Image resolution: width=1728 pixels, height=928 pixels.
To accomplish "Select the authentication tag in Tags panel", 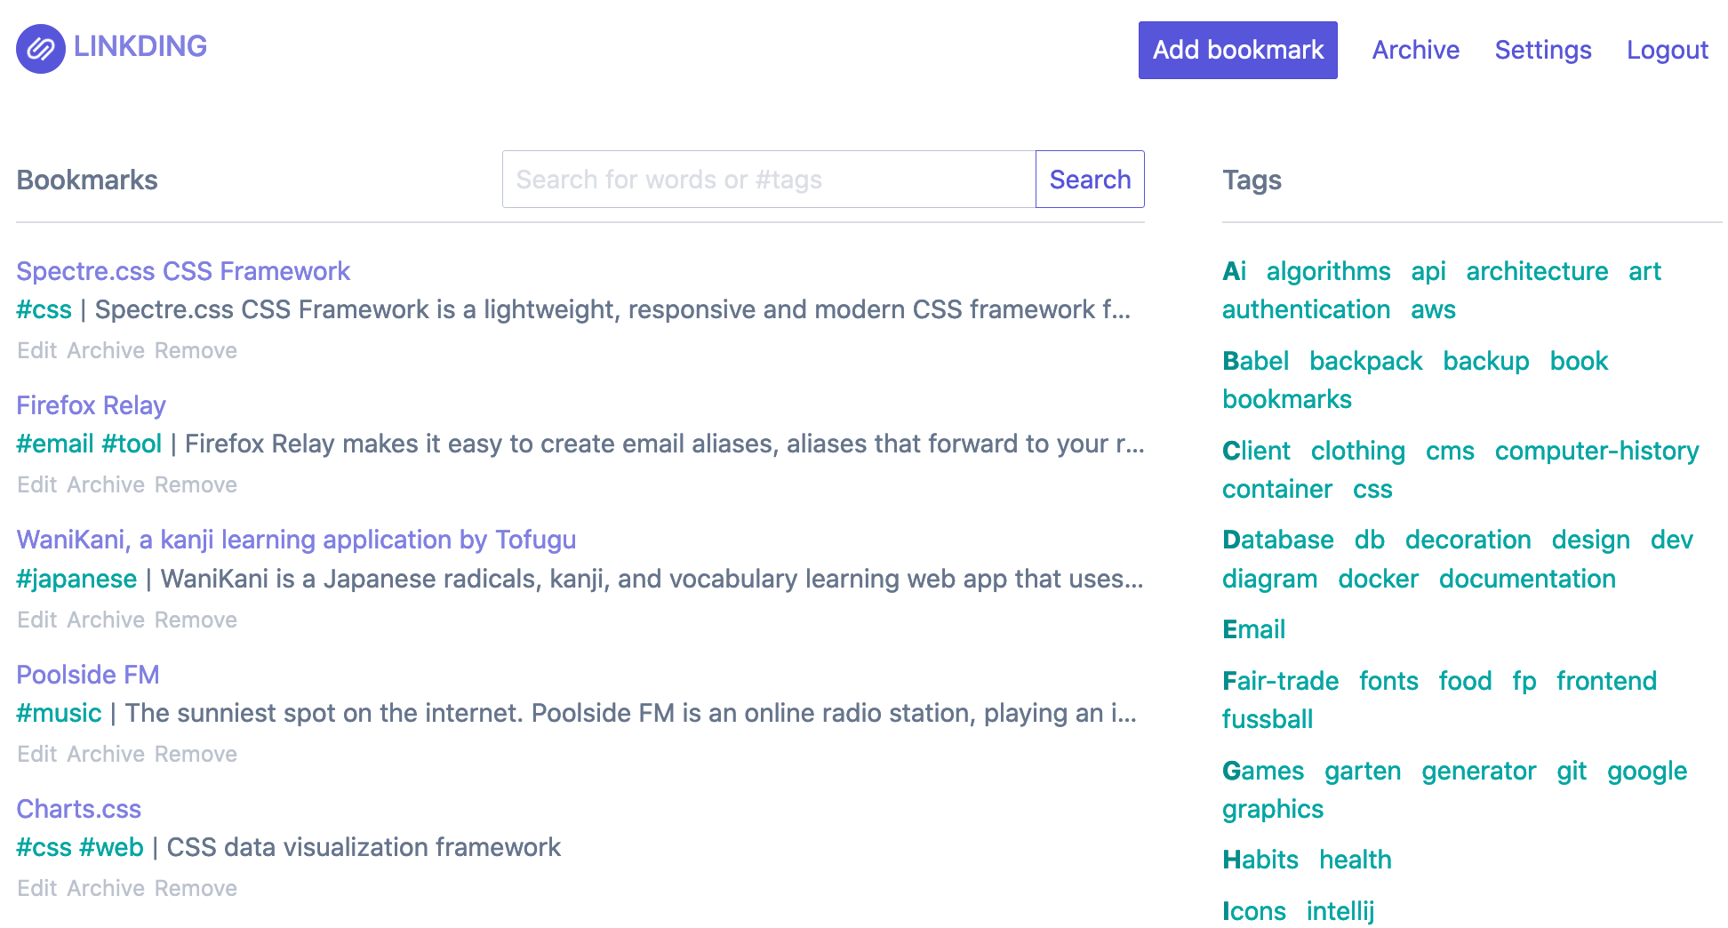I will coord(1306,309).
